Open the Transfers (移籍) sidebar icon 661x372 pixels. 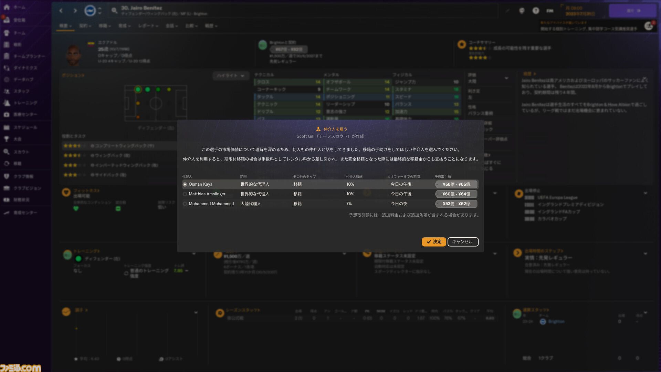point(7,163)
